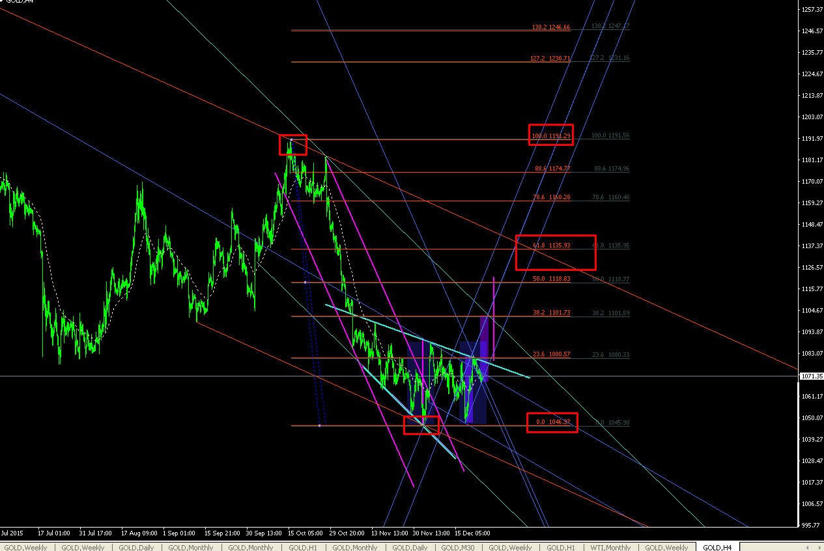Click time axis label 17 Aug 09:00
Viewport: 824px width, 551px height.
[x=139, y=532]
